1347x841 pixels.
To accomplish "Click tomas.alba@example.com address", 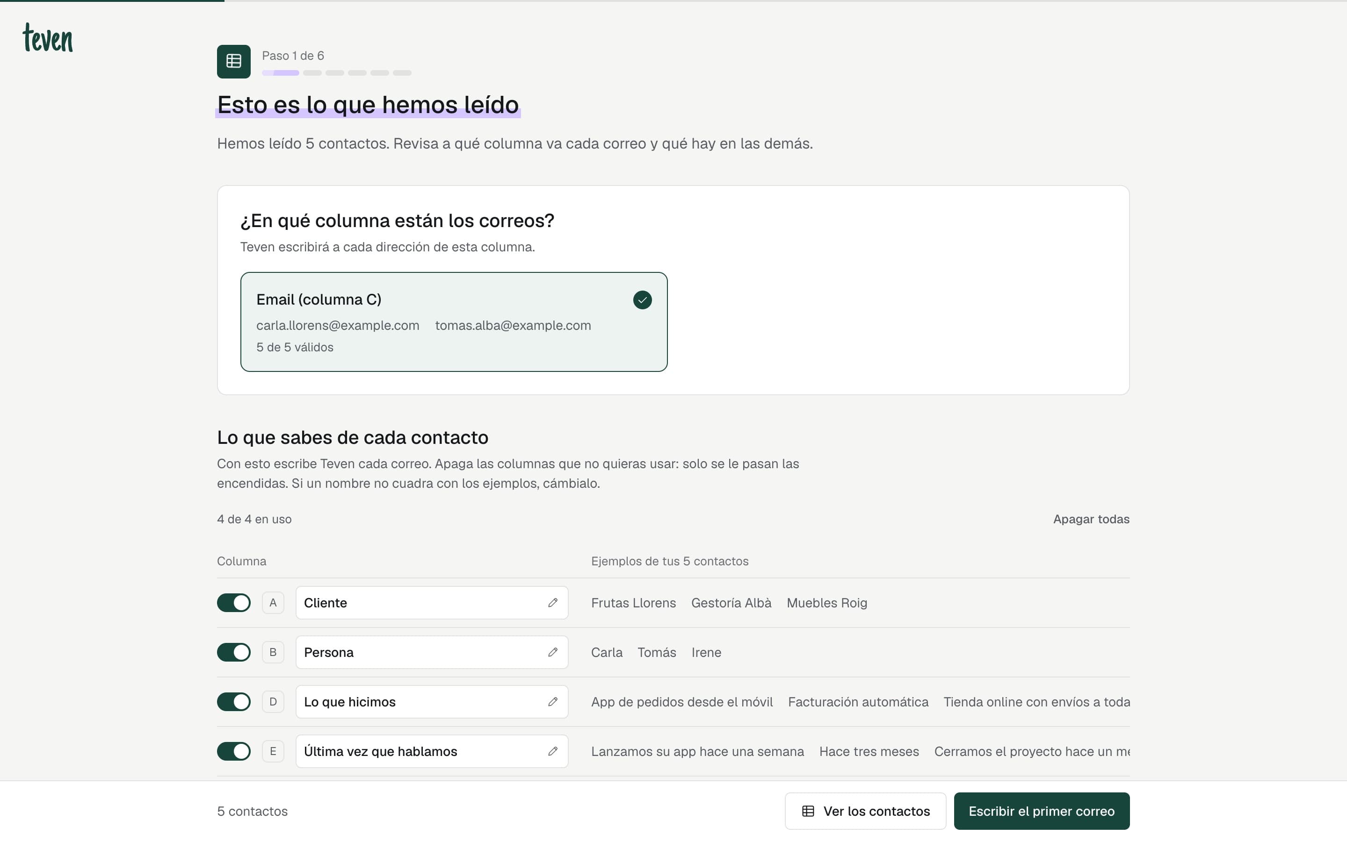I will point(513,325).
